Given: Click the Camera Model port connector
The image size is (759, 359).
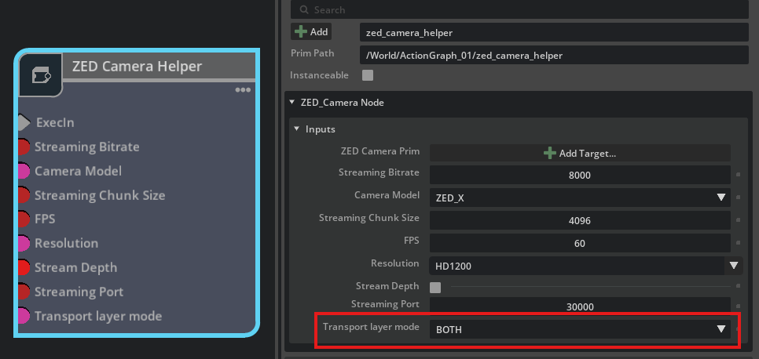Looking at the screenshot, I should tap(24, 171).
